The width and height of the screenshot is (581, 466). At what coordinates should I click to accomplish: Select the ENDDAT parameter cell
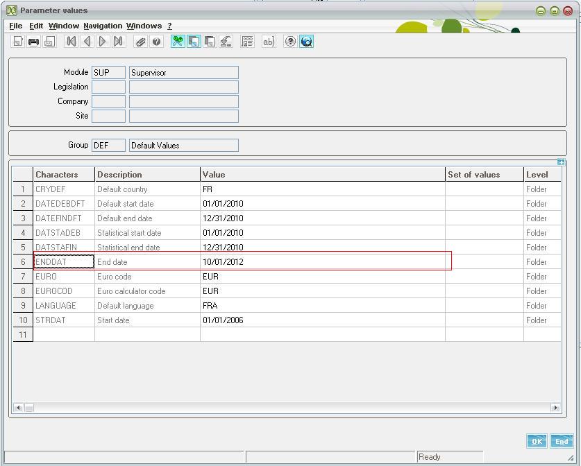[x=64, y=262]
